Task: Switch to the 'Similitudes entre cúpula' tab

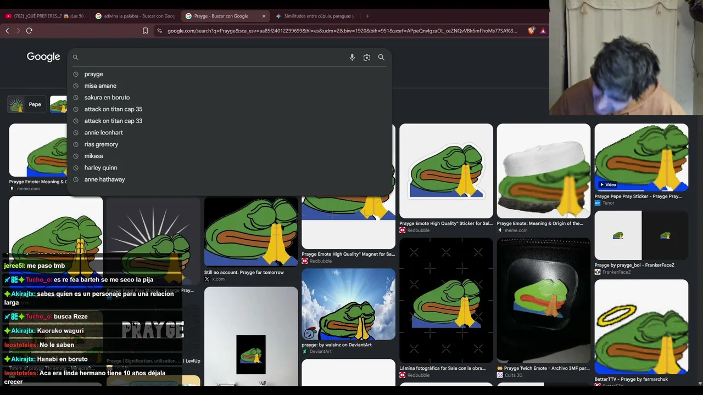Action: (315, 16)
